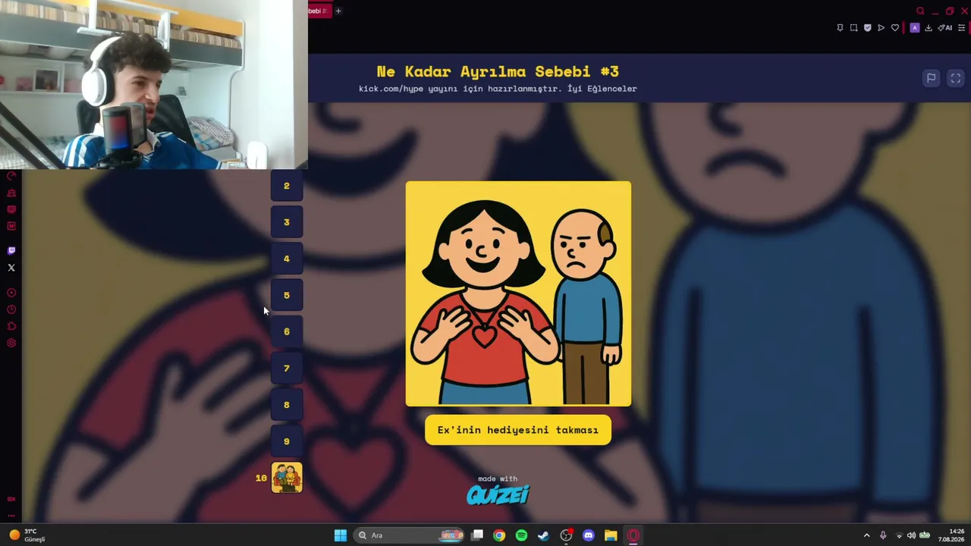Image resolution: width=971 pixels, height=546 pixels.
Task: Launch Google Chrome from the taskbar
Action: pyautogui.click(x=499, y=535)
